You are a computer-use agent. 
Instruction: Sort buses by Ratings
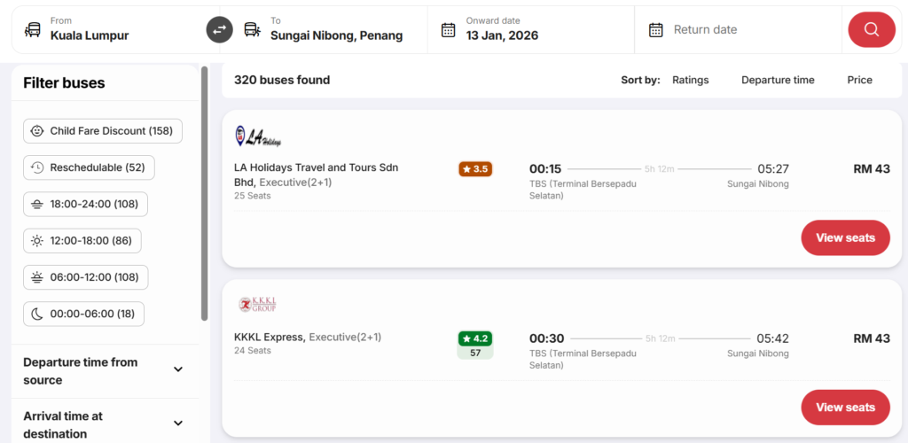[690, 80]
